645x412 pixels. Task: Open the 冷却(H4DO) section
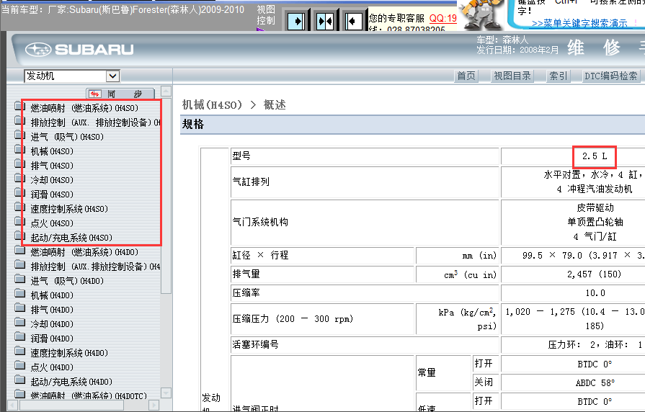(x=52, y=324)
